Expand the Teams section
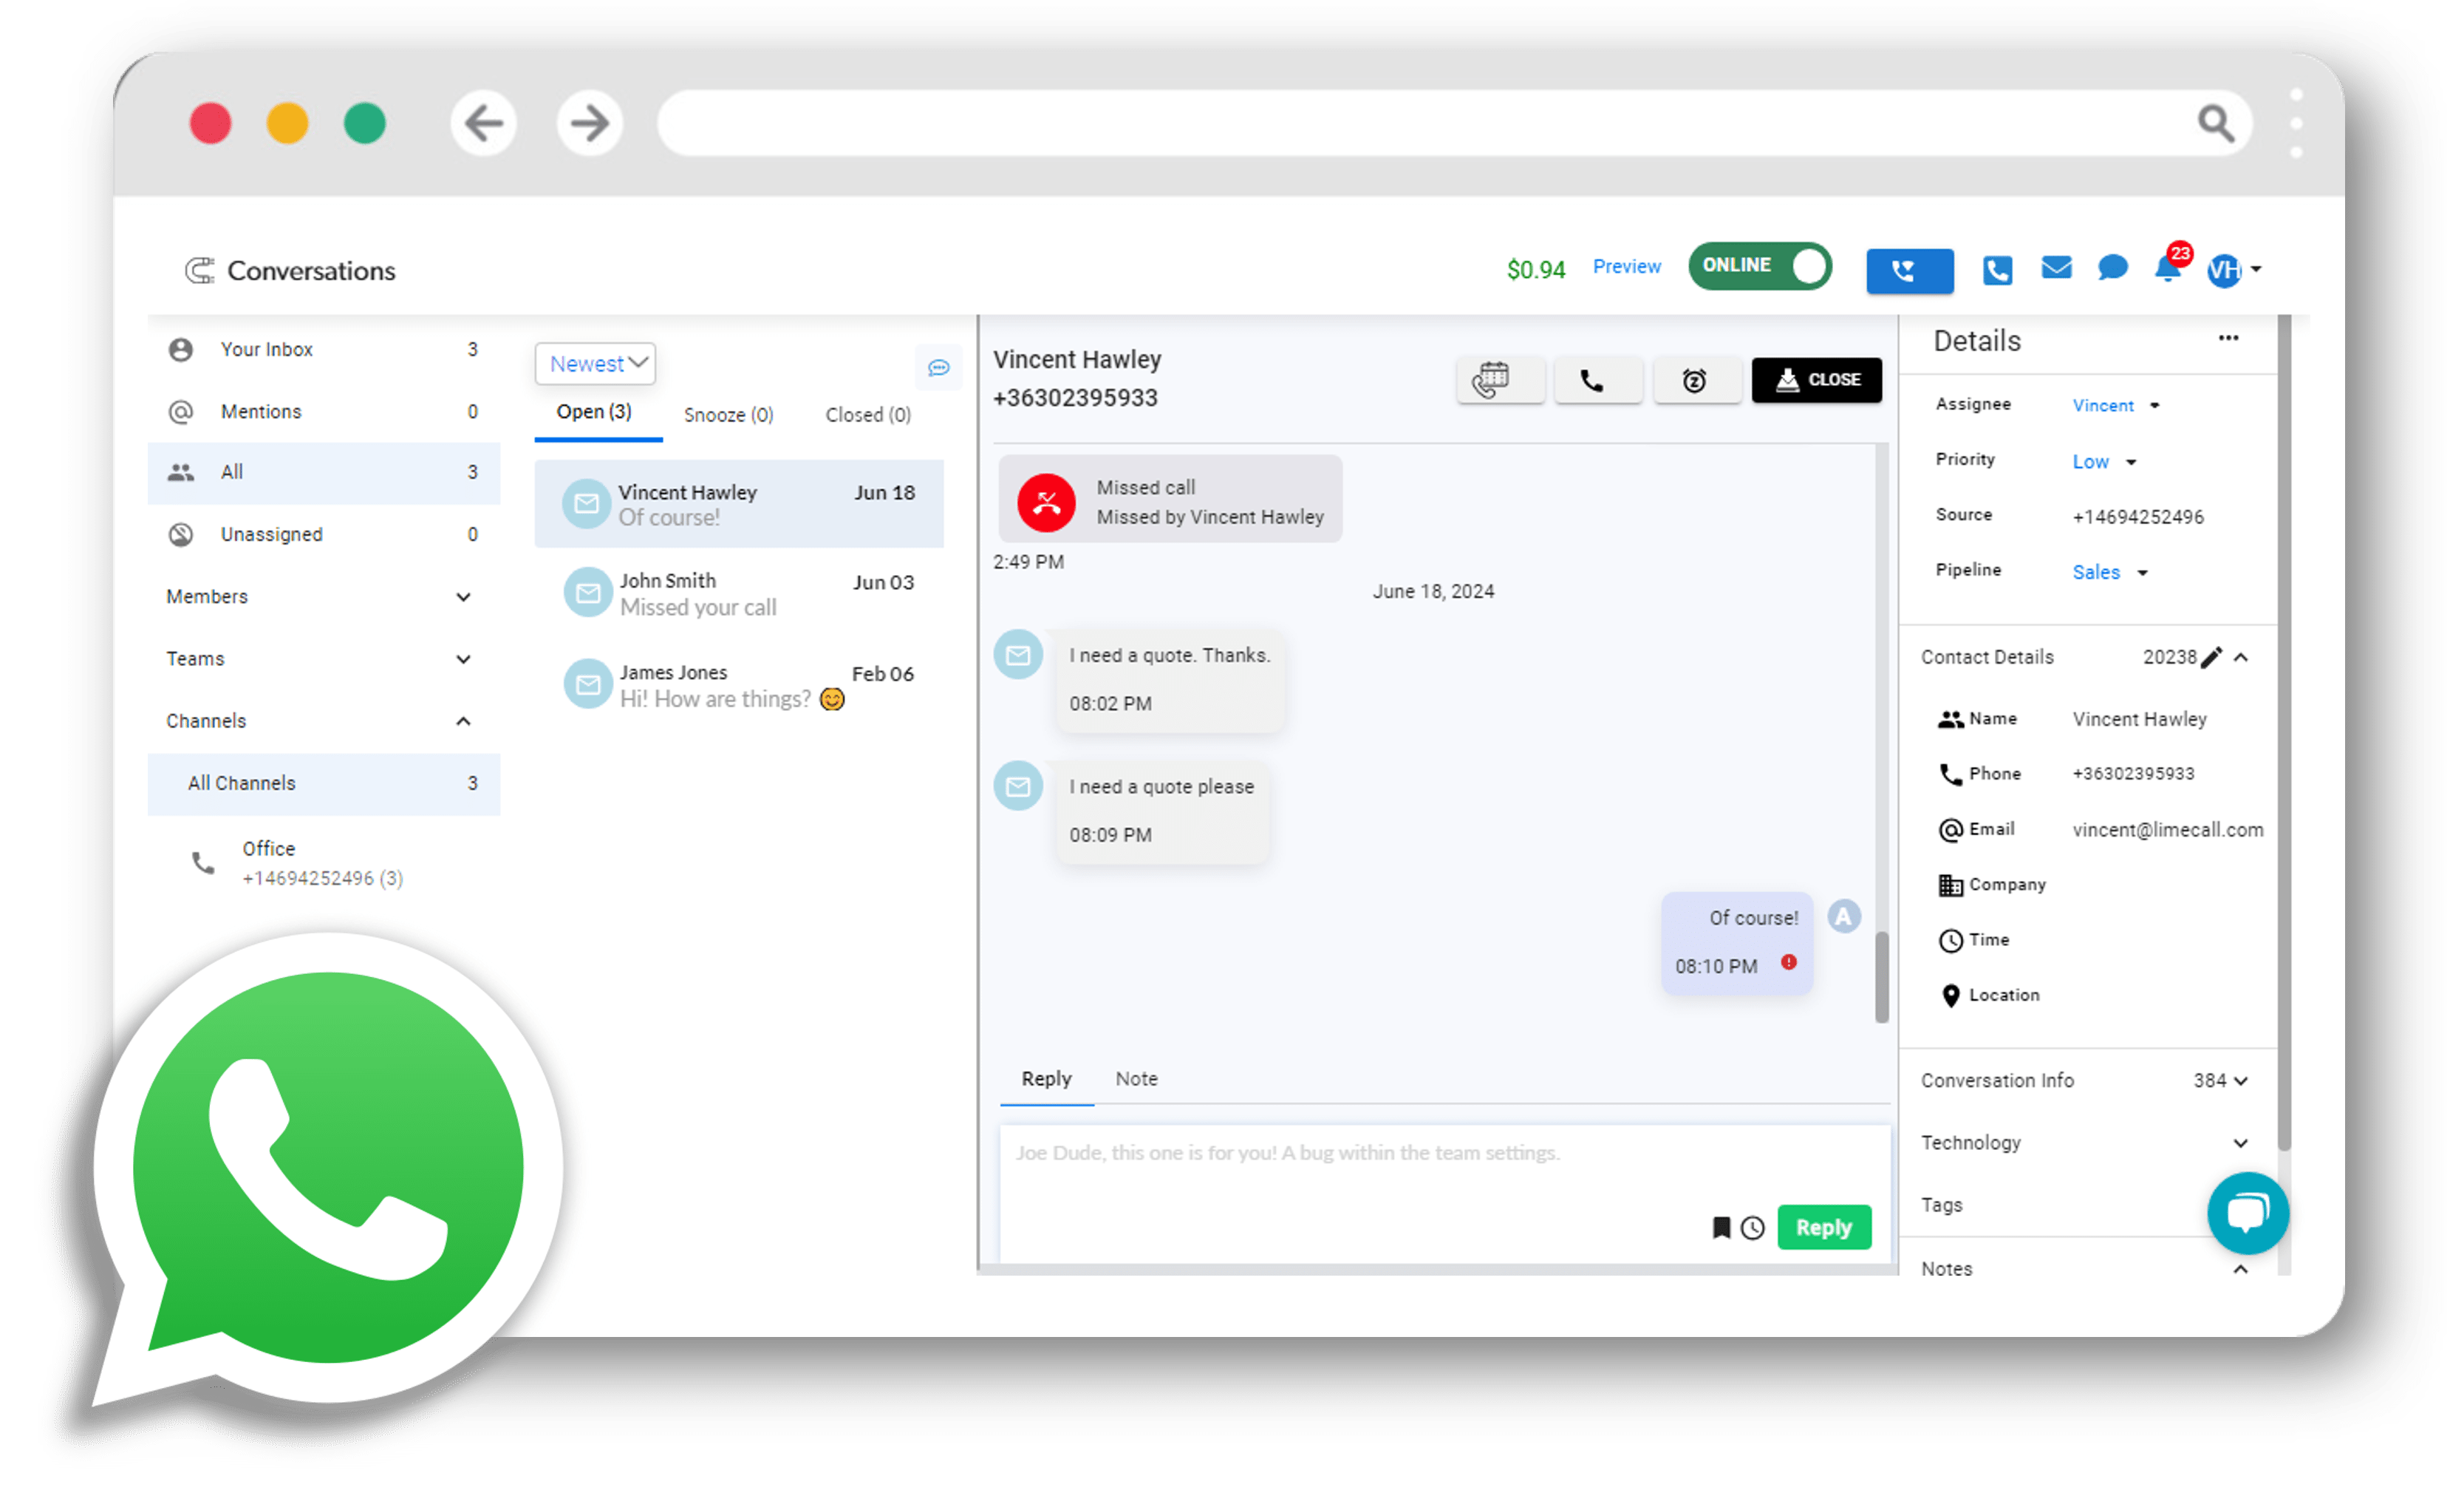 (323, 659)
